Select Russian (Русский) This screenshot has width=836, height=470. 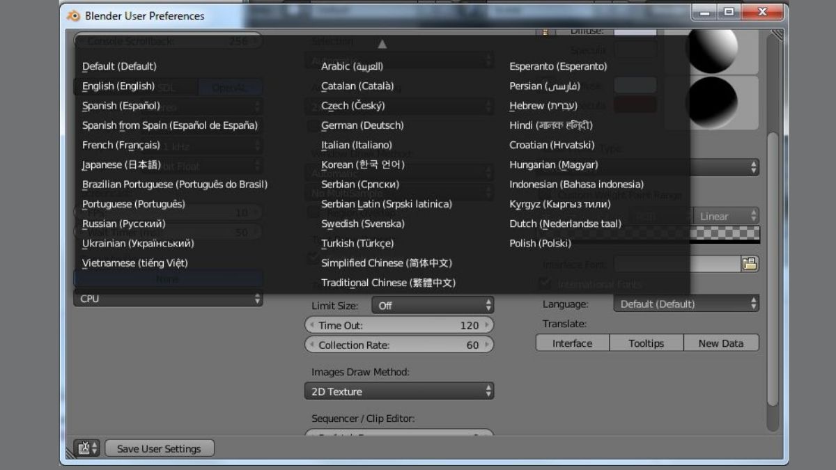(x=124, y=224)
